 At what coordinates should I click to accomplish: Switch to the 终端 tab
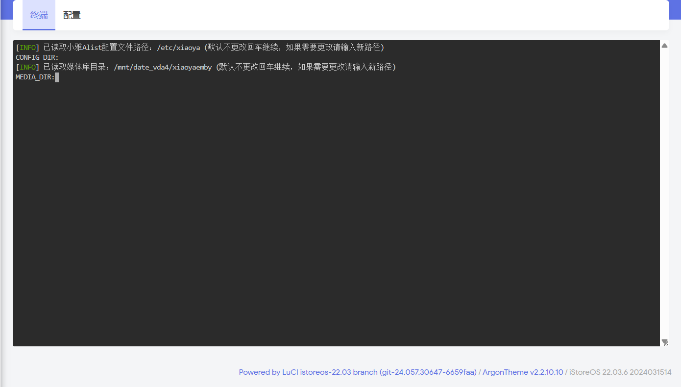(39, 15)
